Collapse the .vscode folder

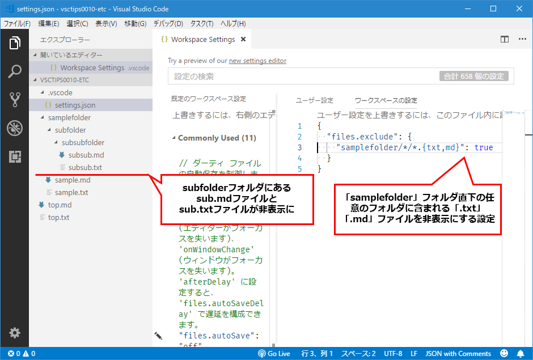click(x=42, y=92)
